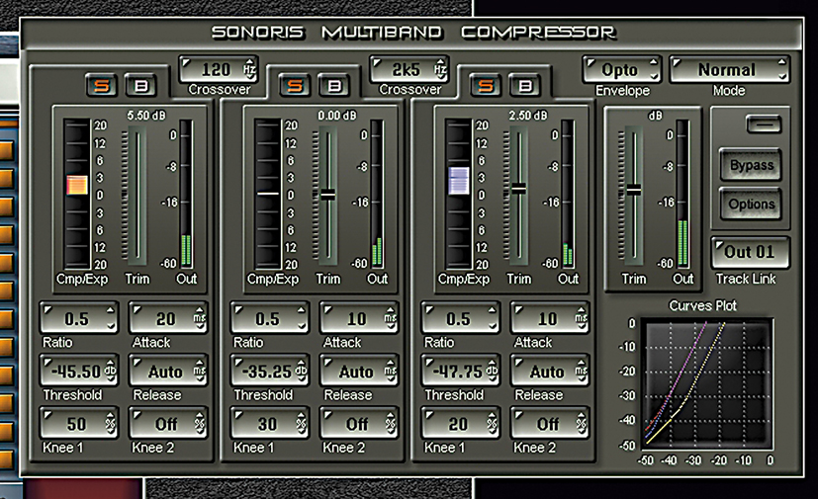Click the high band Knee 2 Off field
818x499 pixels.
pos(550,424)
